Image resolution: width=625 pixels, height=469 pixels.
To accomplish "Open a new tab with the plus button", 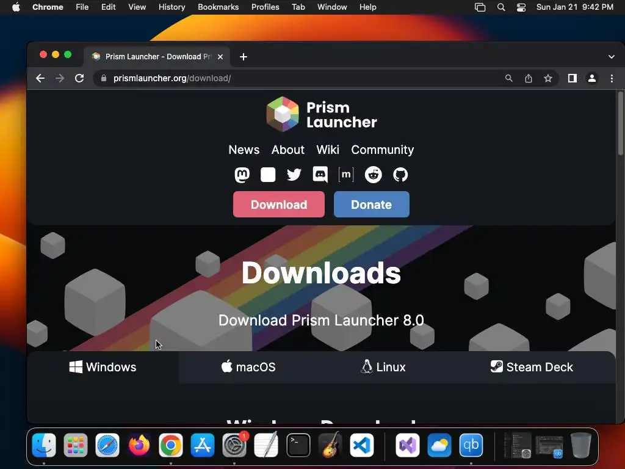I will tap(244, 57).
